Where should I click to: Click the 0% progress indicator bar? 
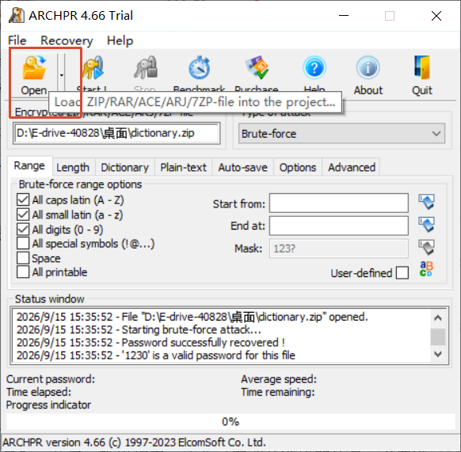(x=230, y=422)
